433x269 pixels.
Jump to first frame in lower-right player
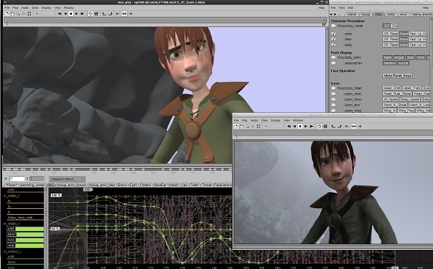click(x=288, y=126)
